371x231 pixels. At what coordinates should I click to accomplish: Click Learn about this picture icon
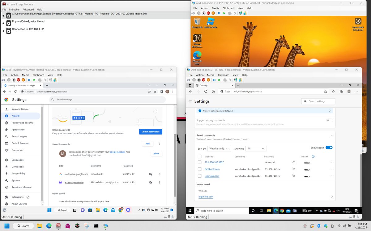pos(358,24)
